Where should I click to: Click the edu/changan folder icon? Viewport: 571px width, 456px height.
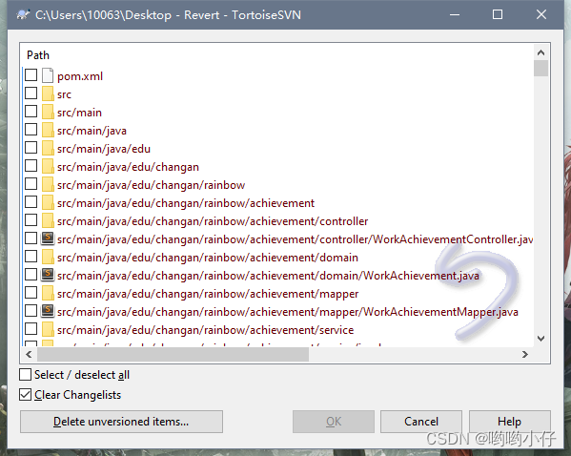point(48,166)
